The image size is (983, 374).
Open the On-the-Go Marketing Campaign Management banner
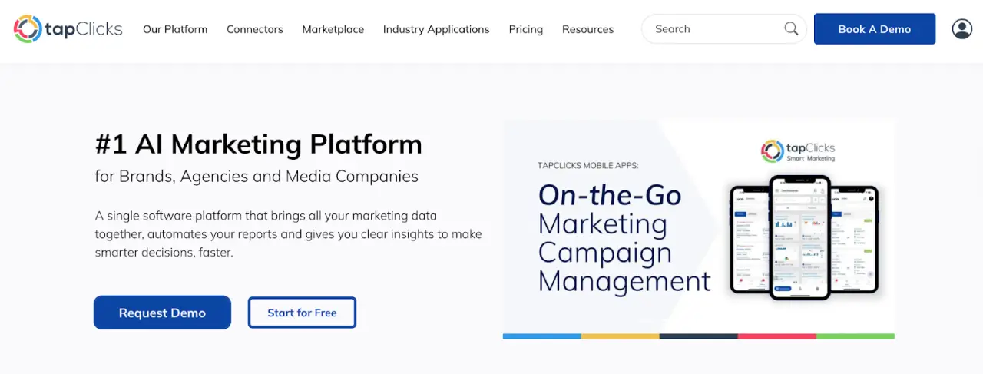tap(699, 229)
